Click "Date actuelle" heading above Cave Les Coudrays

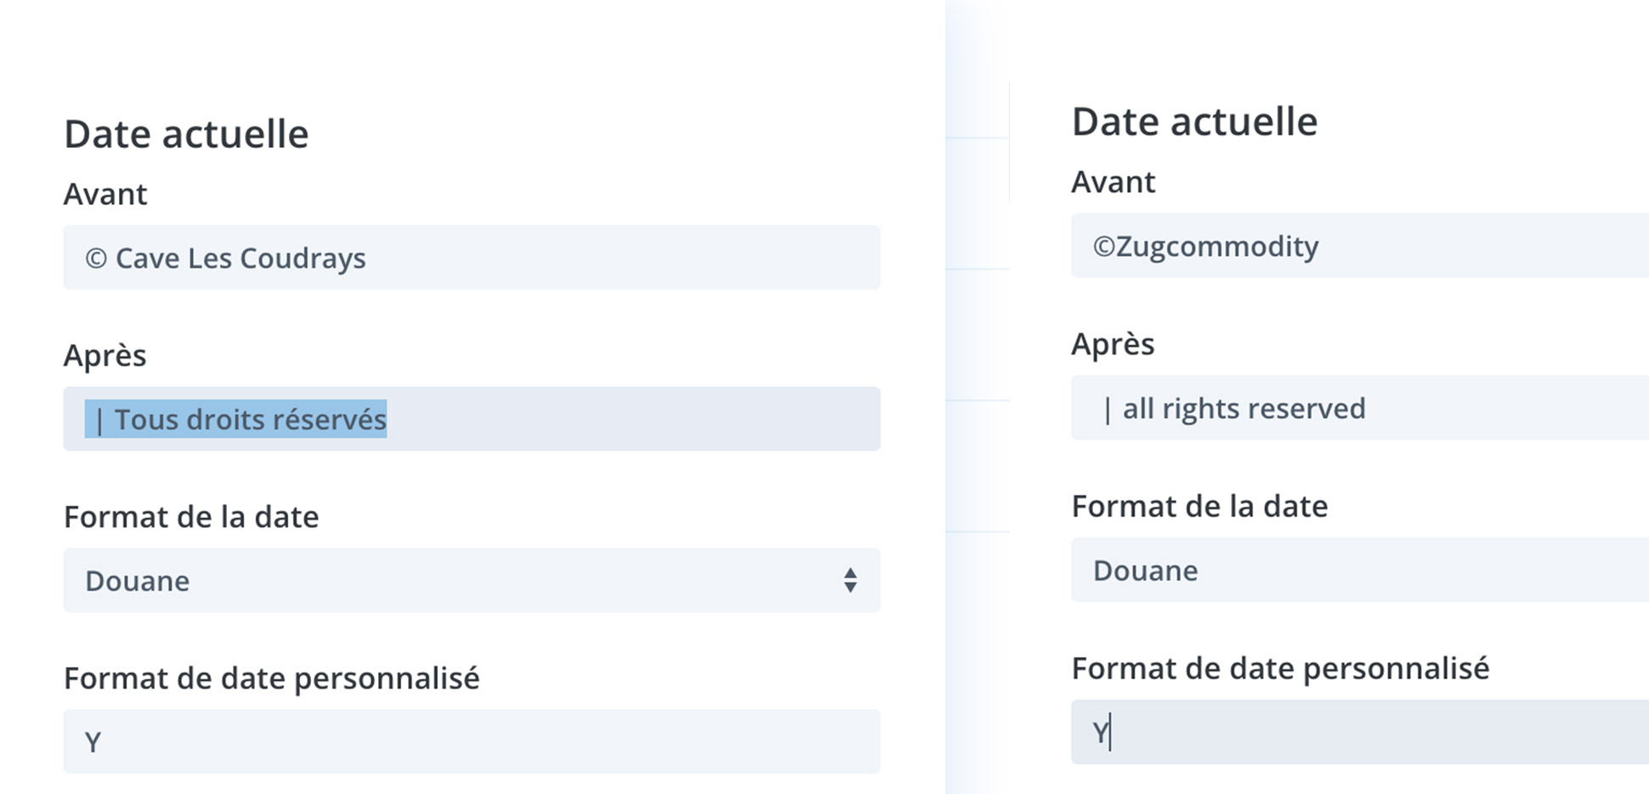(186, 134)
